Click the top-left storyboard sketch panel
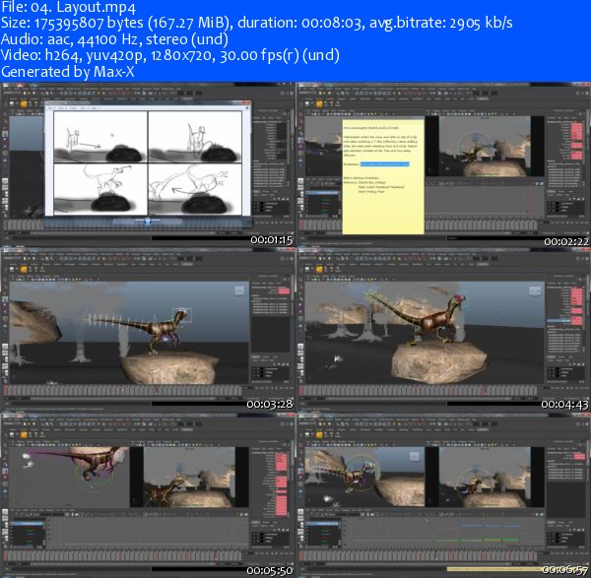Image resolution: width=591 pixels, height=578 pixels. click(x=100, y=137)
